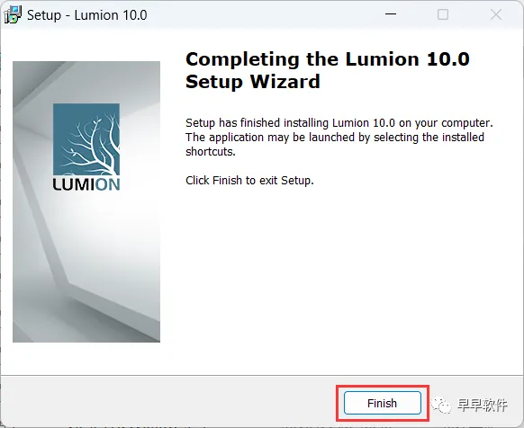Image resolution: width=524 pixels, height=428 pixels.
Task: Click empty grey footer area left of Finish
Action: point(167,402)
